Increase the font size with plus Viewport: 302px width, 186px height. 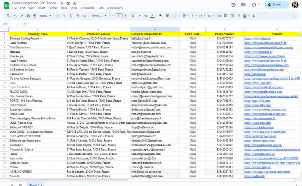click(126, 16)
